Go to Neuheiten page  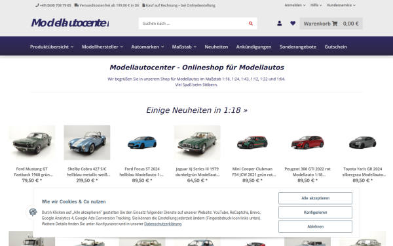216,47
